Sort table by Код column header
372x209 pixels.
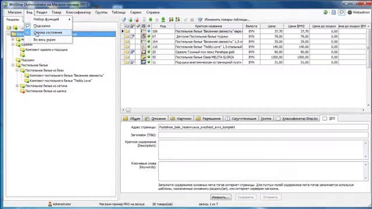[x=163, y=26]
